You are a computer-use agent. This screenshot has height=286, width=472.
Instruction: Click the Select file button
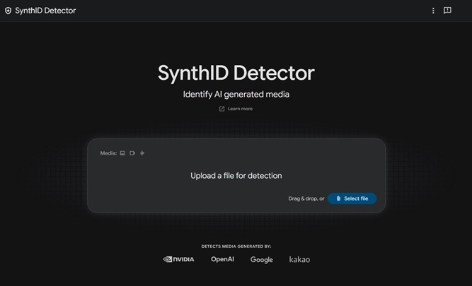pyautogui.click(x=352, y=198)
